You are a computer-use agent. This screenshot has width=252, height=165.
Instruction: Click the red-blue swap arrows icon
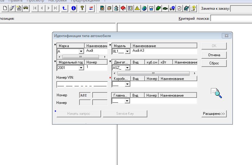point(91,8)
